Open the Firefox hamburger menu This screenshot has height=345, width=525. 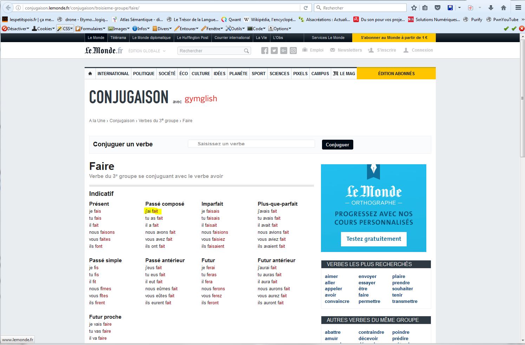518,8
